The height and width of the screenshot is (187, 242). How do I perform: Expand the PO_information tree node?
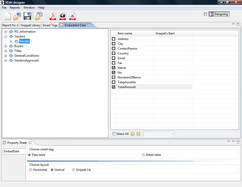(x=6, y=31)
